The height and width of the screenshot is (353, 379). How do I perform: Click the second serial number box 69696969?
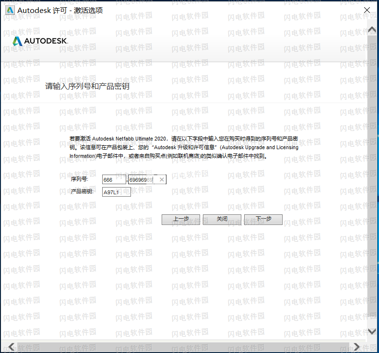[147, 179]
